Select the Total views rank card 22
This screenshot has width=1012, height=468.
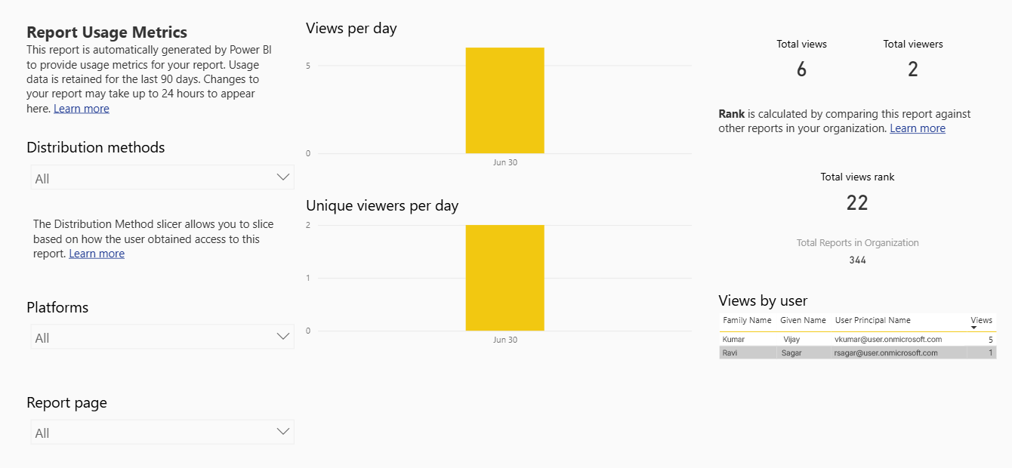point(857,202)
